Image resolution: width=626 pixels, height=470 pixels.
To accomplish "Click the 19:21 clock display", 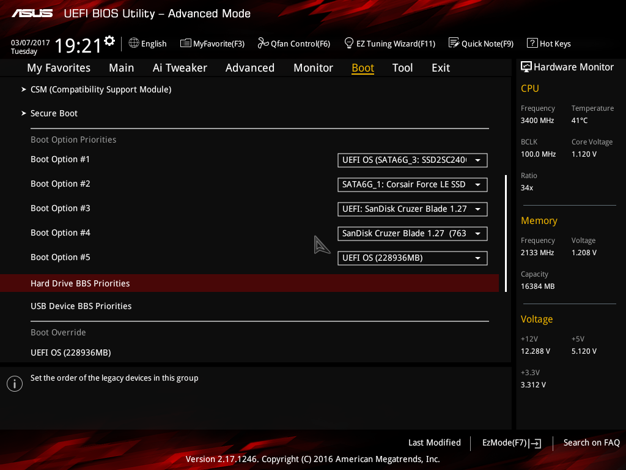I will [78, 45].
